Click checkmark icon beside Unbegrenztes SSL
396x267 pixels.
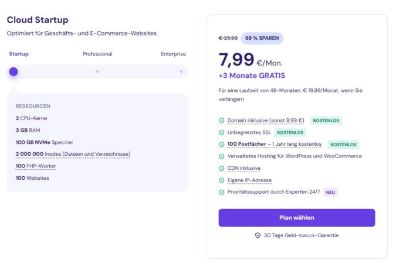[x=221, y=132]
